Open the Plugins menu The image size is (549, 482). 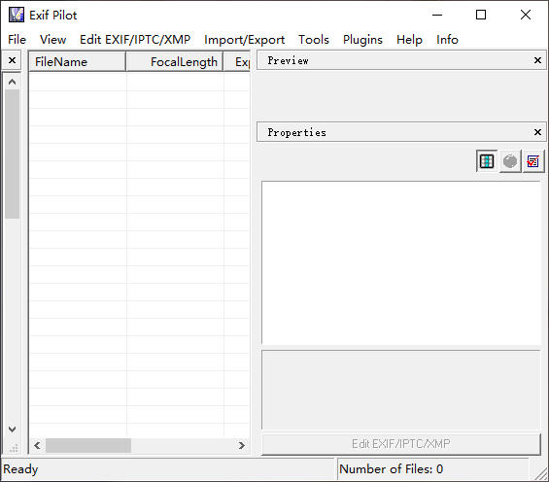pyautogui.click(x=362, y=40)
